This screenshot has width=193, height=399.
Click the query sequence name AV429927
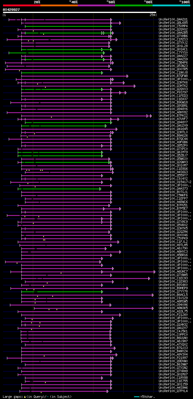click(x=11, y=10)
